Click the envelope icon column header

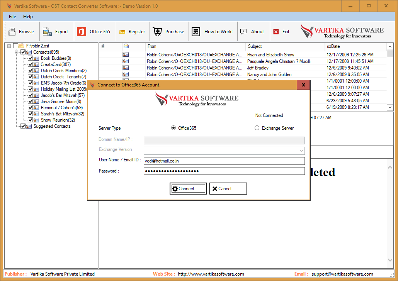(x=126, y=46)
